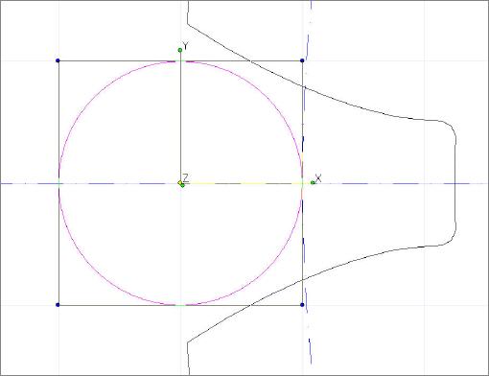Select the top-left blue rectangle corner point

58,60
